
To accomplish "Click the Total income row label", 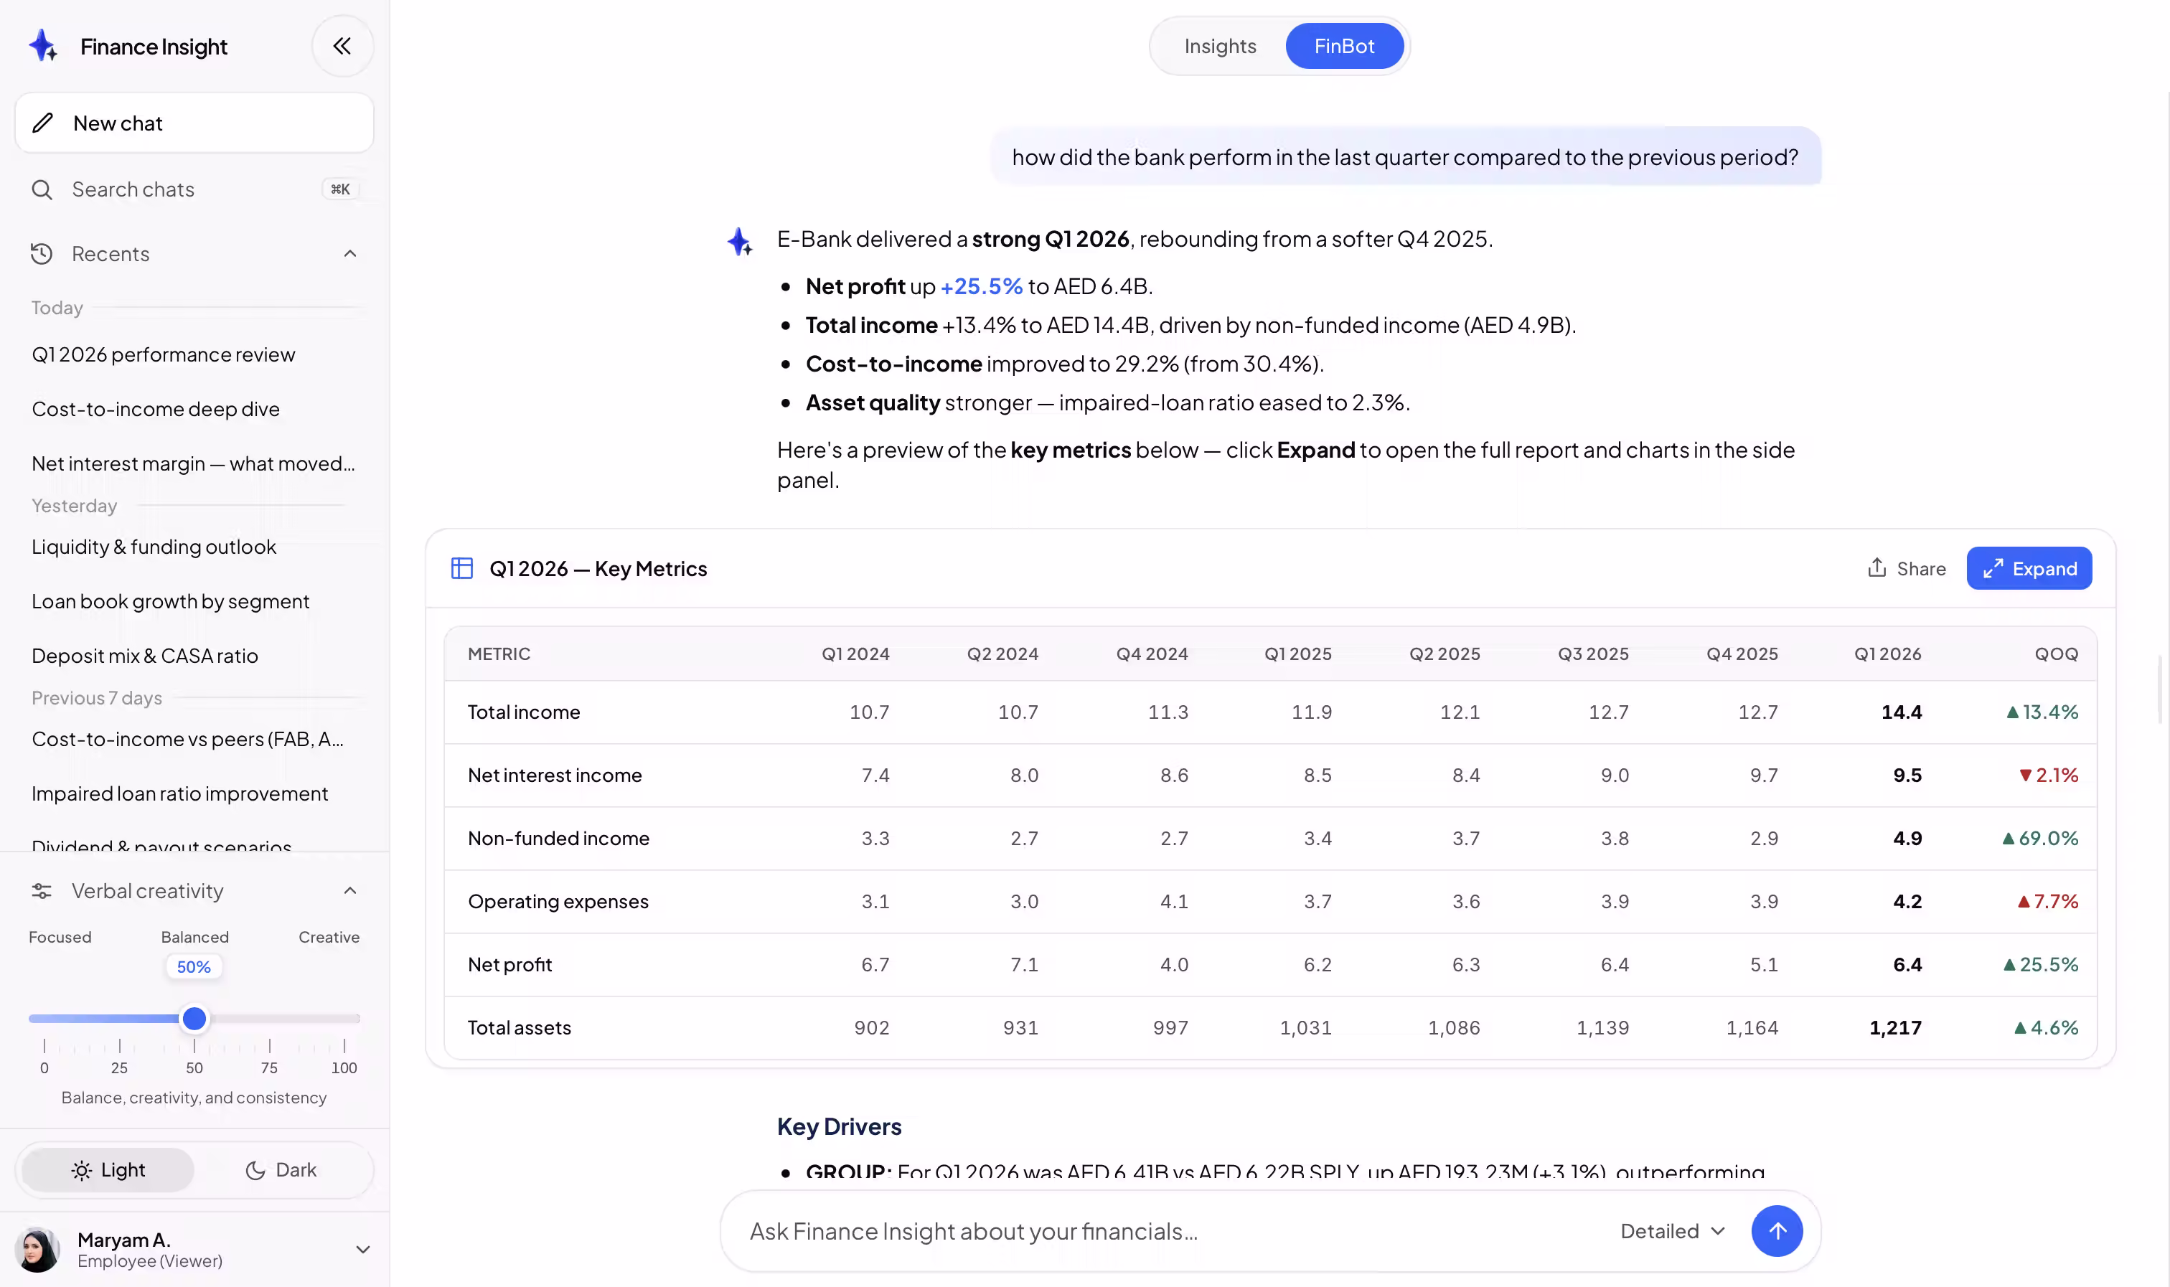I will pyautogui.click(x=524, y=712).
